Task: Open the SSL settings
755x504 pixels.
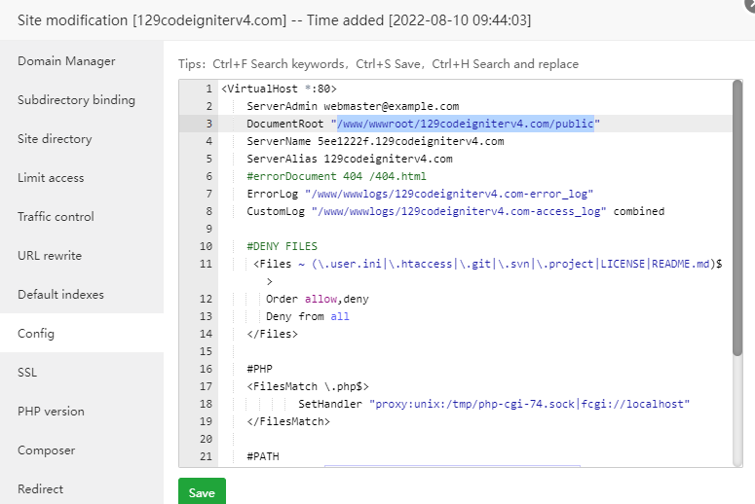Action: 27,373
